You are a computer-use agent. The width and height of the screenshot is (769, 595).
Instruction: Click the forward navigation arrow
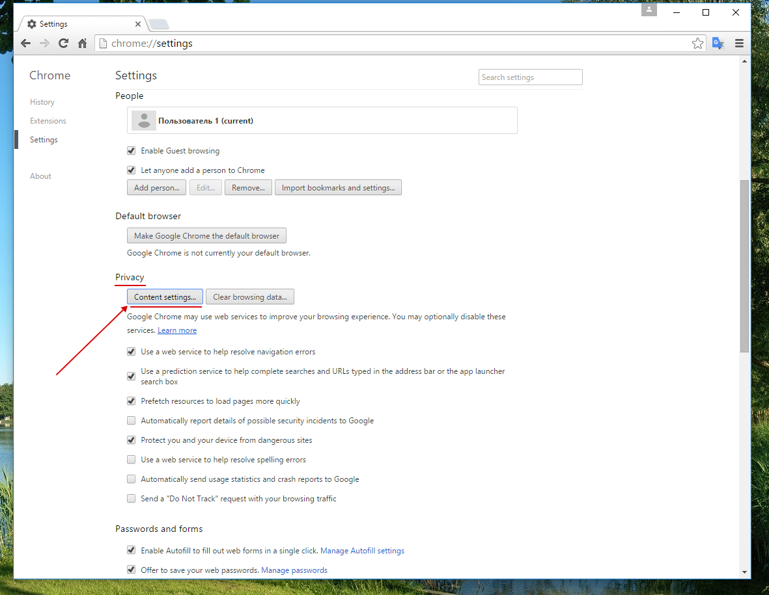point(45,44)
